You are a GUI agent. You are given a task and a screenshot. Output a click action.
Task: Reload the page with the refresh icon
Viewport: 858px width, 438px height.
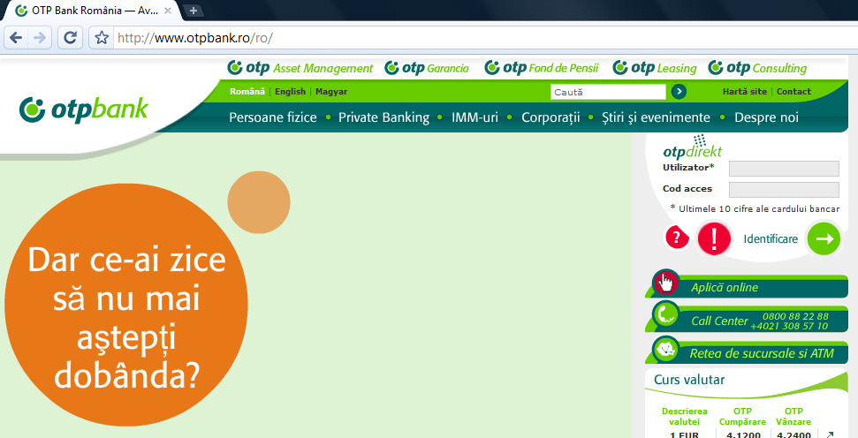point(70,38)
